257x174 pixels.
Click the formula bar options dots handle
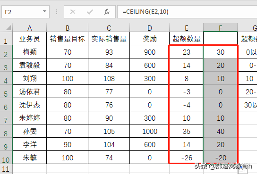tap(57, 12)
